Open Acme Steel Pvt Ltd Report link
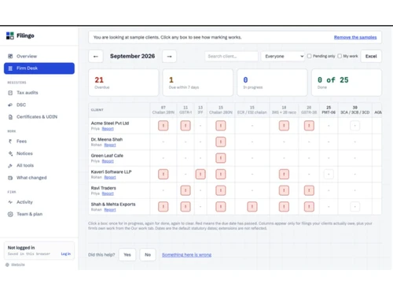Viewport: 393px width, 295px height. [108, 129]
